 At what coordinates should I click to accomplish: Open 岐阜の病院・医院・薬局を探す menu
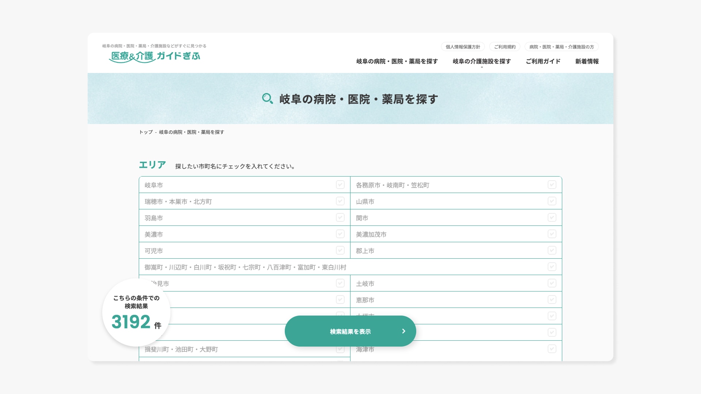tap(397, 61)
